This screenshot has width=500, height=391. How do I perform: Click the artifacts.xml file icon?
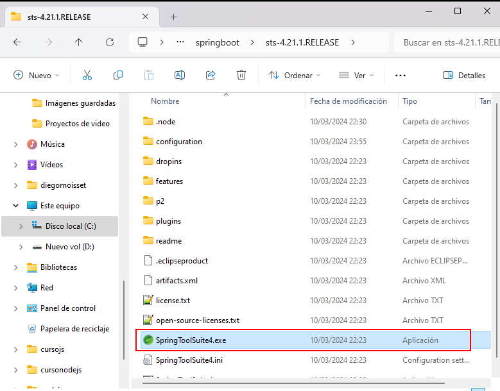[x=148, y=280]
